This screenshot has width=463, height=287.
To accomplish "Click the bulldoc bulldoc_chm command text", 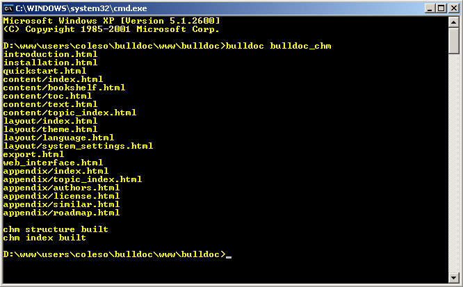I will [279, 46].
